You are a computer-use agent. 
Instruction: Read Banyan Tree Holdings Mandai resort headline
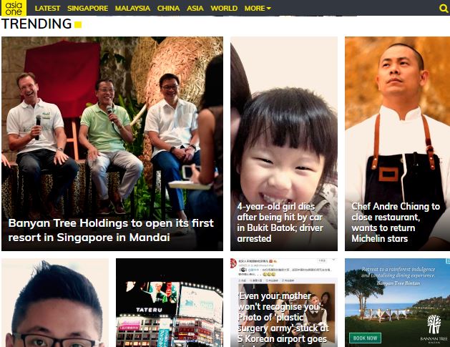click(111, 230)
